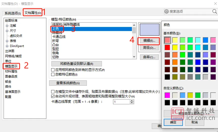The image size is (218, 132).
Task: Choose the magenta custom color swatch
Action: click(x=167, y=95)
